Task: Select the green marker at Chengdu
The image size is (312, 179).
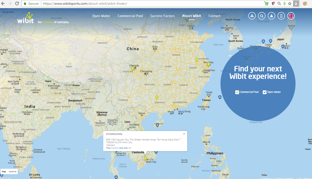Action: click(x=132, y=68)
